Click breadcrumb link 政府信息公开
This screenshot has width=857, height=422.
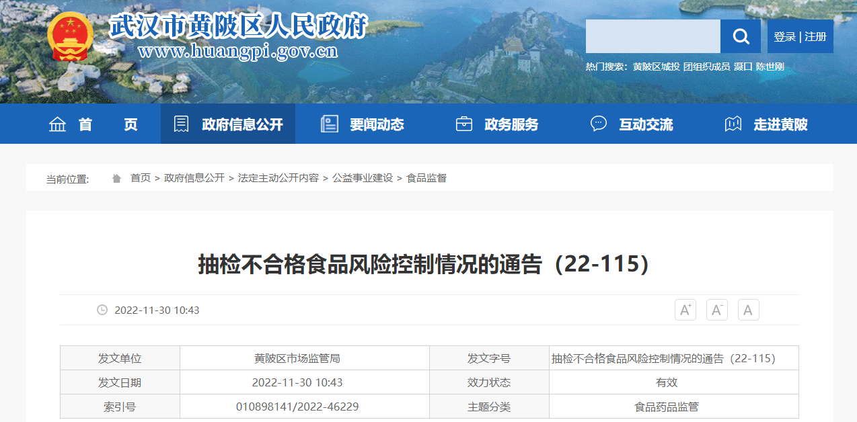194,178
